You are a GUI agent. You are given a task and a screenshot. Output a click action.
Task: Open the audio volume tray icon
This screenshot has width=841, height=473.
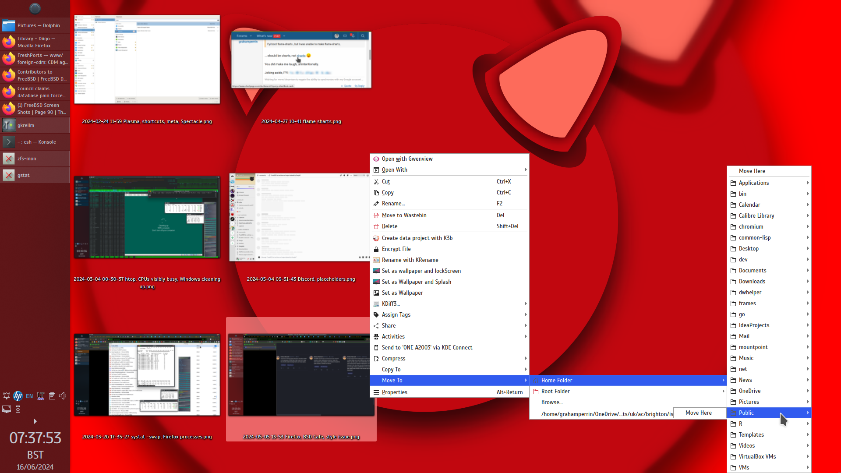pyautogui.click(x=63, y=396)
